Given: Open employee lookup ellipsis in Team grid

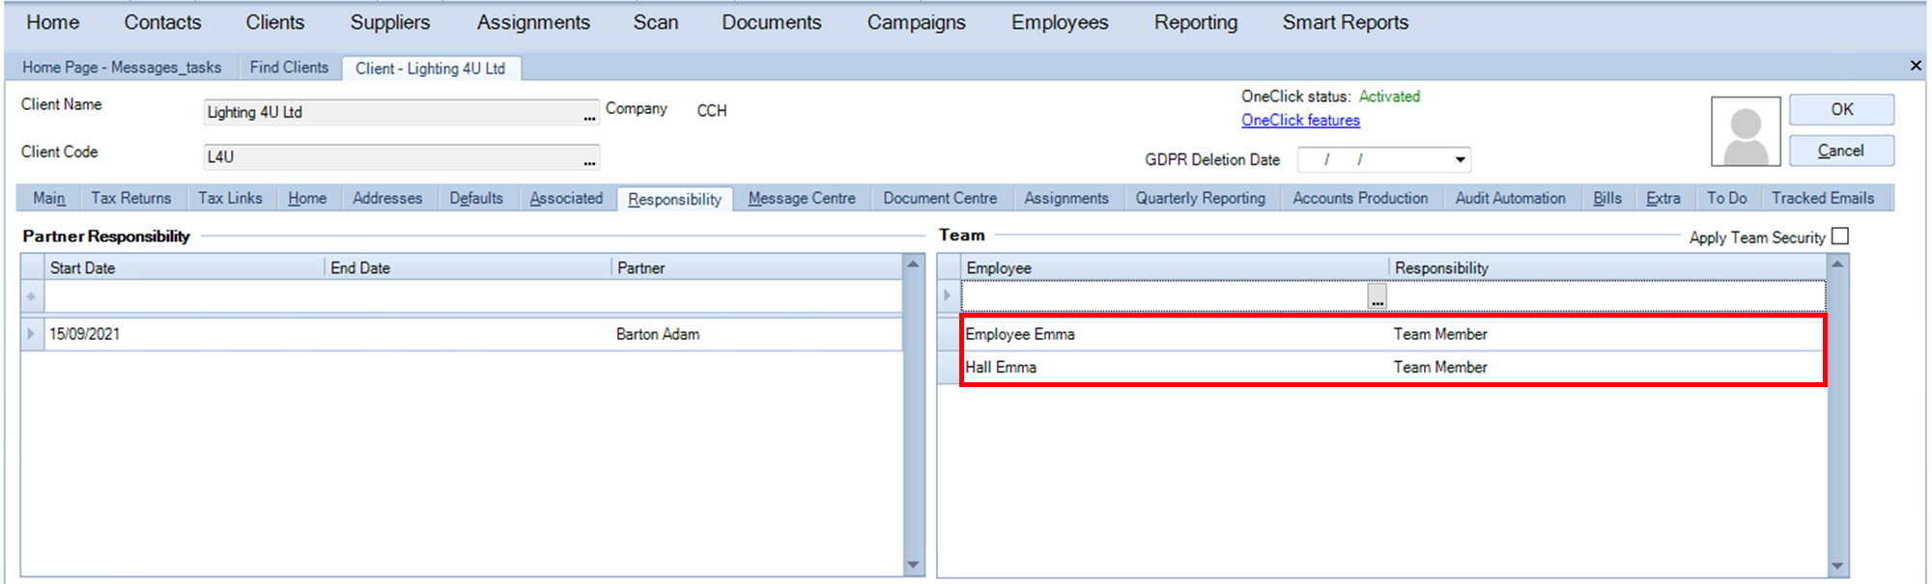Looking at the screenshot, I should (1378, 296).
